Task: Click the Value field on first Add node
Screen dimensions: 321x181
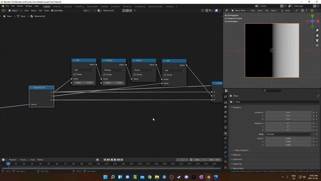Action: pyautogui.click(x=84, y=82)
